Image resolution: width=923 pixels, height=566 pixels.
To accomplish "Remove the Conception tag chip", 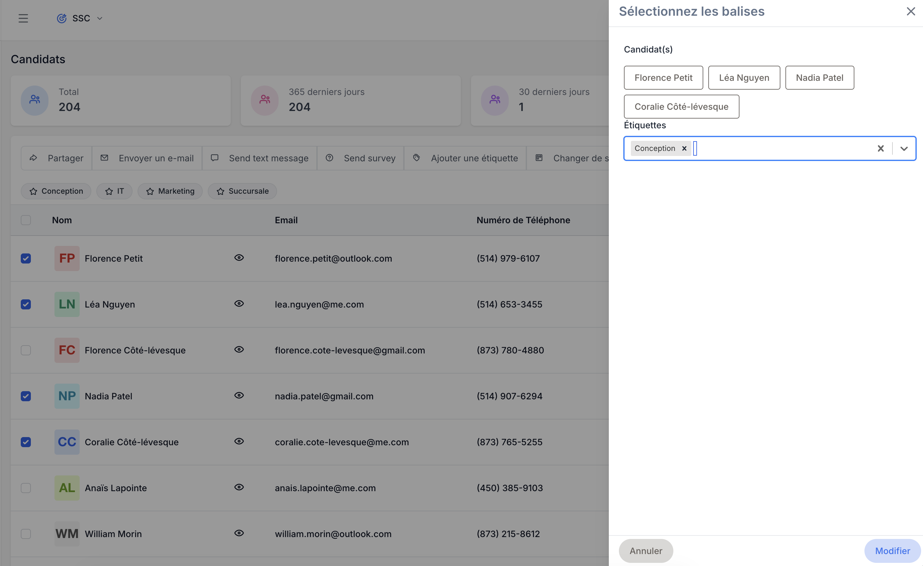I will click(x=684, y=148).
